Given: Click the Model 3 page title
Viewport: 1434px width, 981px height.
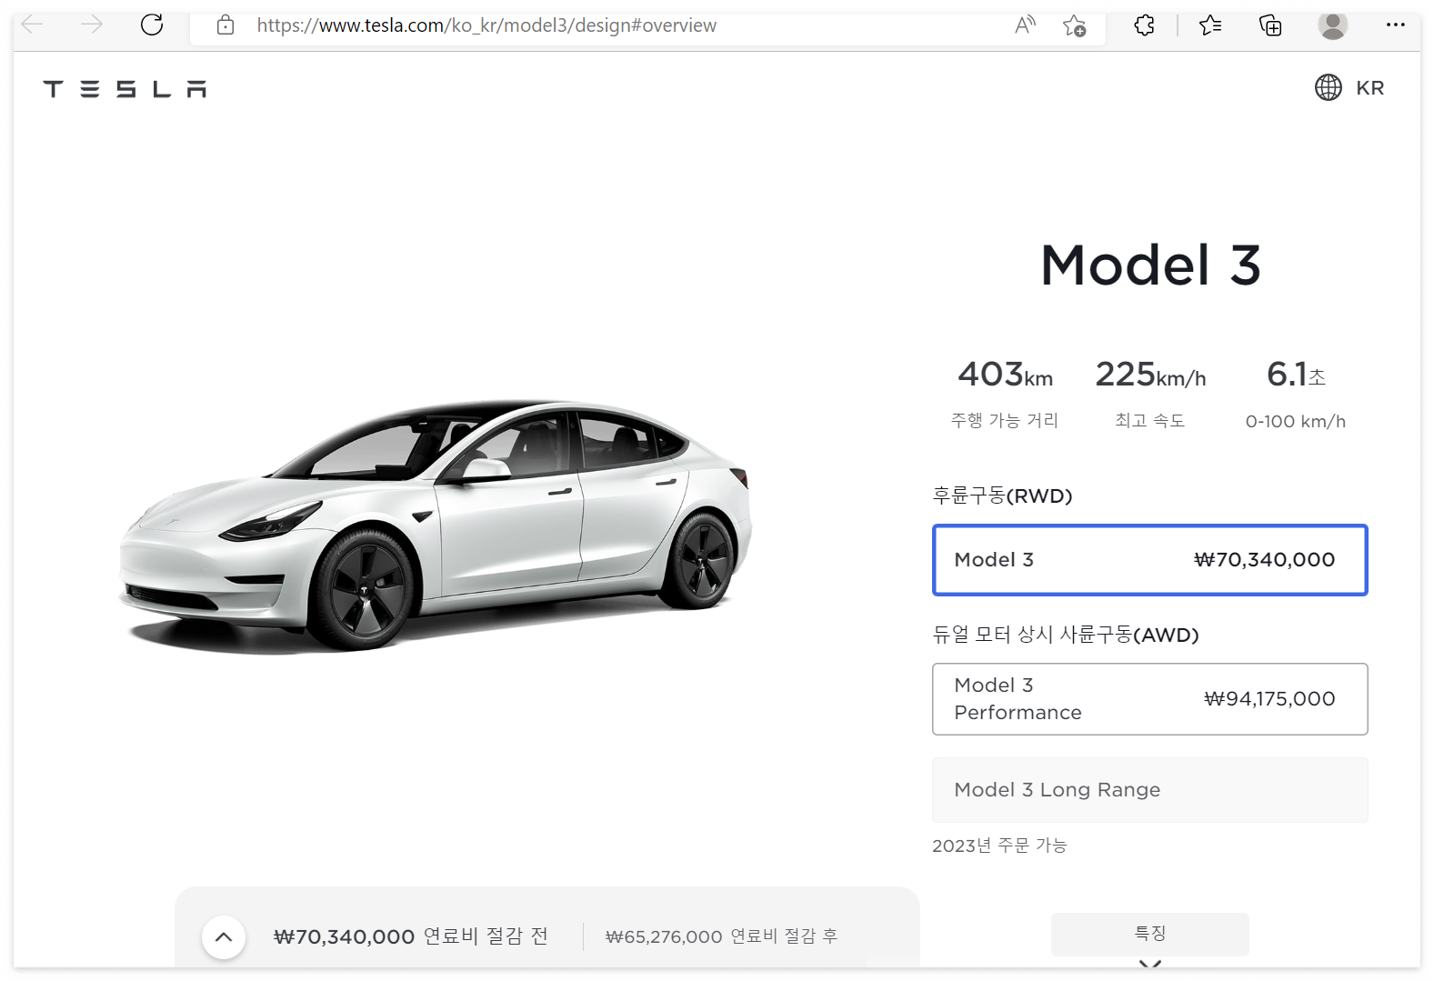Looking at the screenshot, I should pos(1150,265).
